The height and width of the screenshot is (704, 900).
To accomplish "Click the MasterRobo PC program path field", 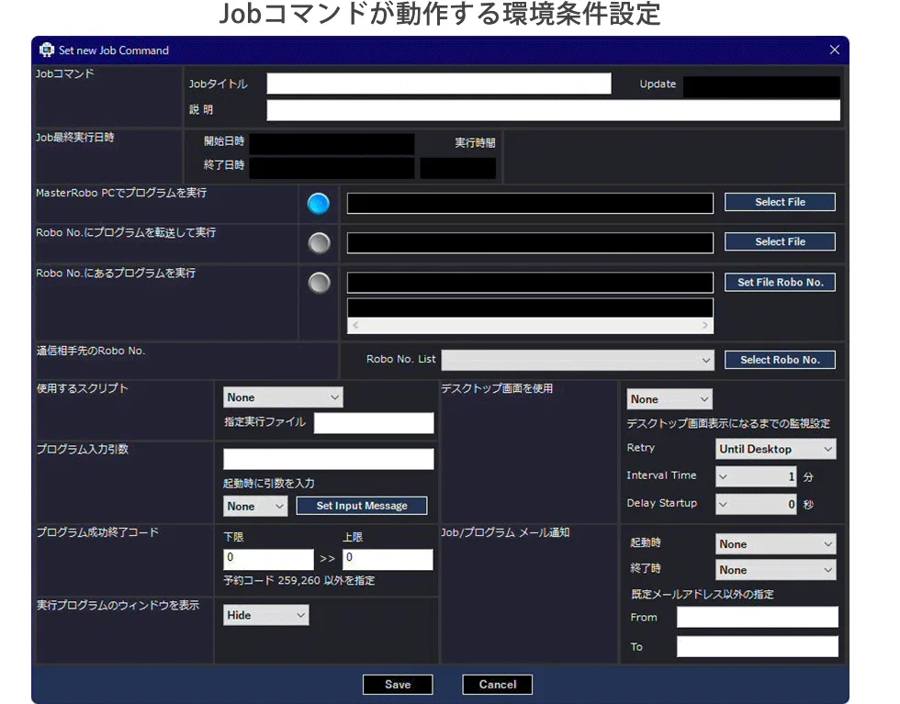I will (x=530, y=203).
